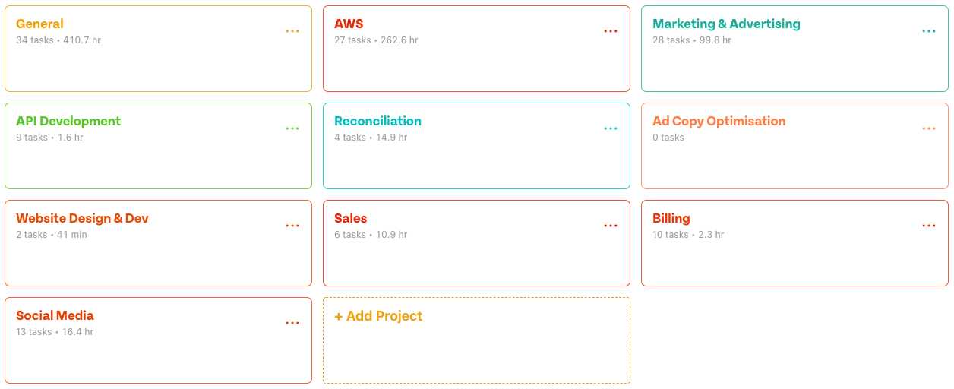
Task: Open the AWS project's three-dot menu
Action: pyautogui.click(x=611, y=31)
